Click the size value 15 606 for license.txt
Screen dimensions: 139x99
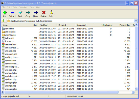click(34, 41)
